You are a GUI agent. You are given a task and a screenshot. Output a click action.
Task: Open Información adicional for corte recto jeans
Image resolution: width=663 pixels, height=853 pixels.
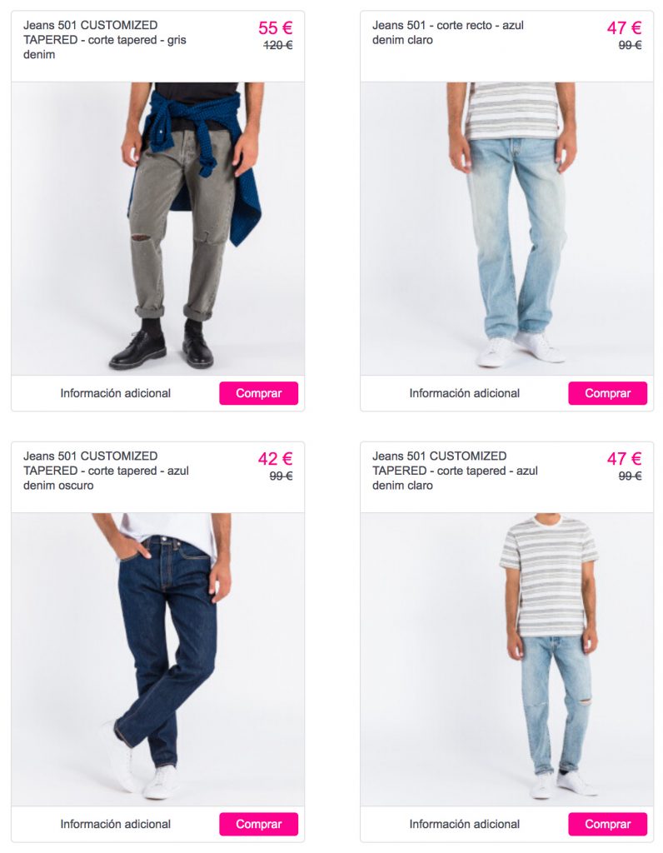pyautogui.click(x=465, y=393)
